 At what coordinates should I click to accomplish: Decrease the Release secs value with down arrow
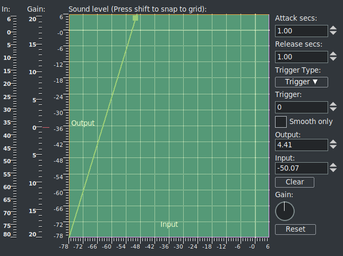tap(333, 59)
